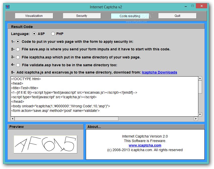Viewport: 214px width, 169px height.
Task: Open the Icaptcha Downloads link
Action: point(159,72)
